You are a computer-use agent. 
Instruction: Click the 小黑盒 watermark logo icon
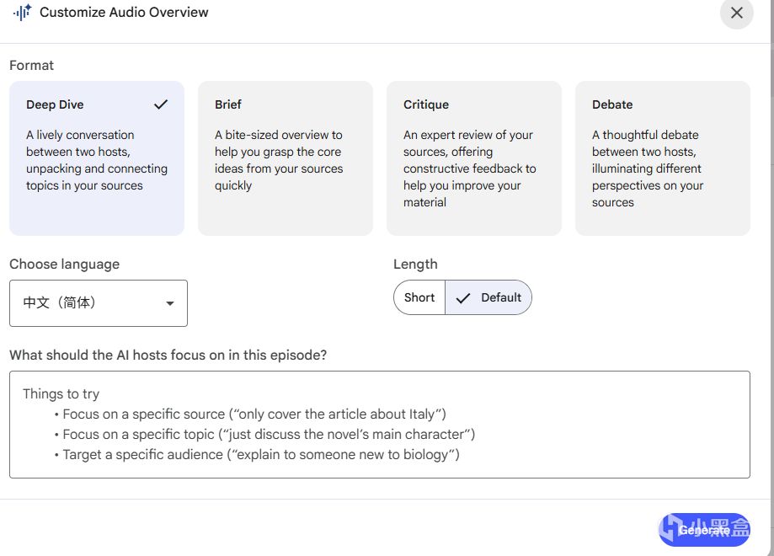(x=672, y=530)
